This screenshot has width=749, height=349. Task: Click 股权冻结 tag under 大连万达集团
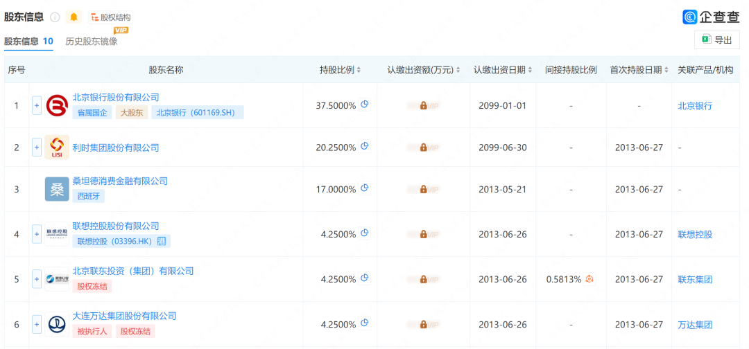point(136,331)
